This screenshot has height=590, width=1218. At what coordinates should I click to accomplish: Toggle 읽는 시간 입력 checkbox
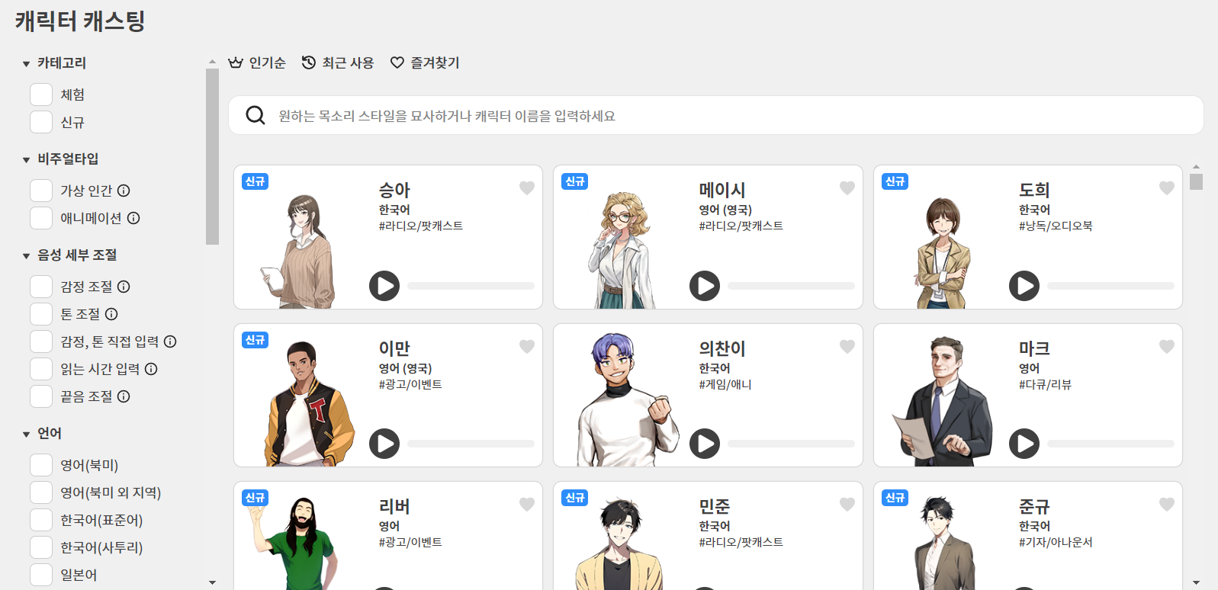pos(41,369)
